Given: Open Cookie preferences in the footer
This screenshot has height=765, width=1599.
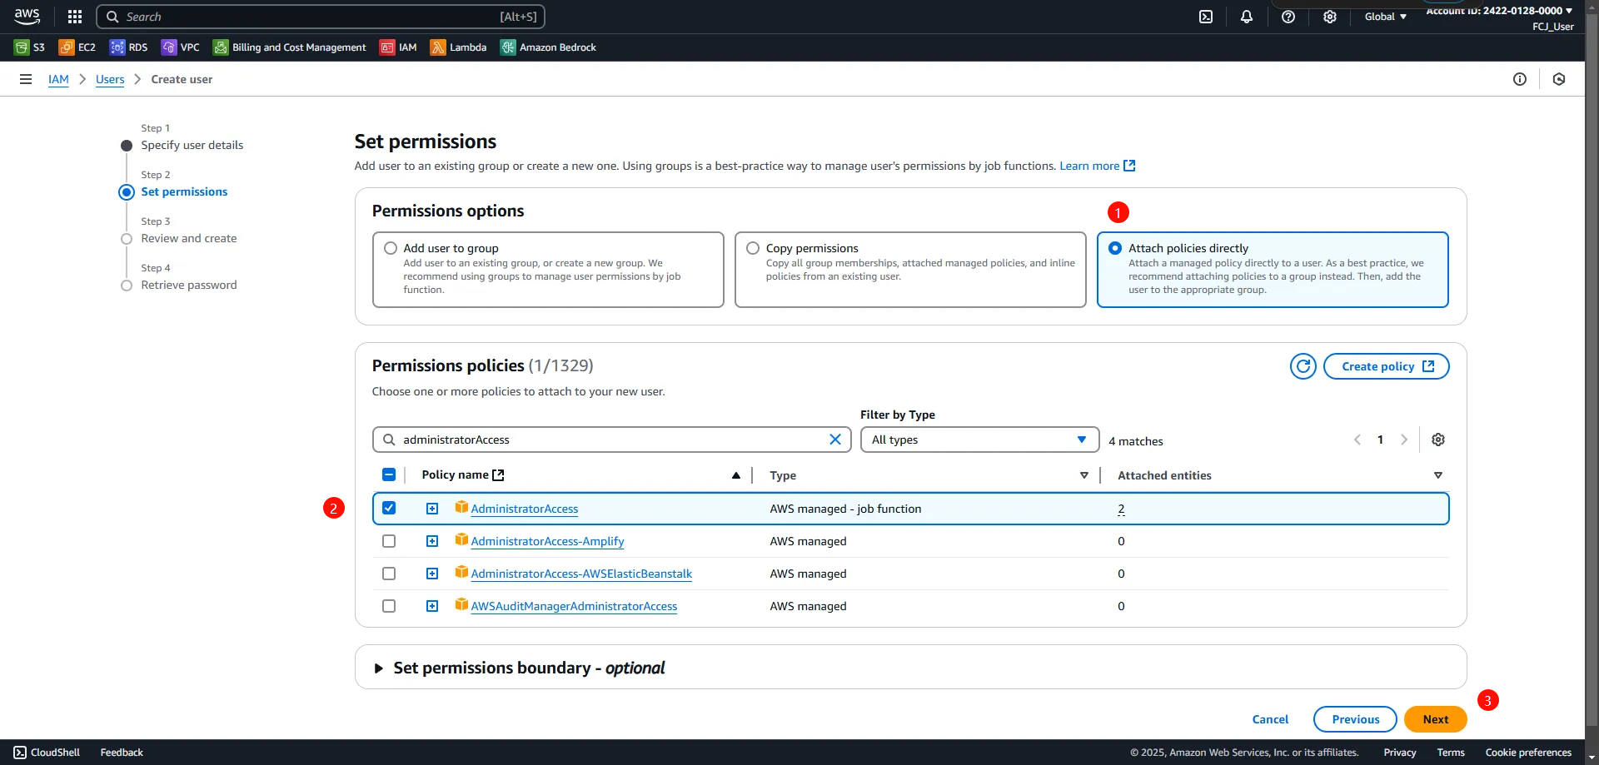Looking at the screenshot, I should pyautogui.click(x=1528, y=753).
